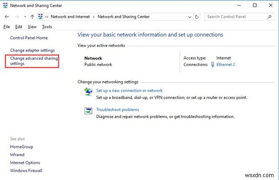Open Infrared under See also
The width and height of the screenshot is (279, 180).
17,154
